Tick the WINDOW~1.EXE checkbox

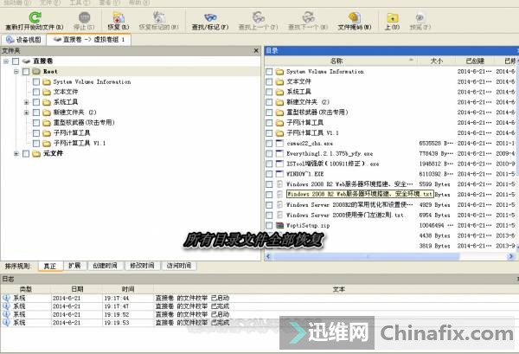click(x=269, y=174)
